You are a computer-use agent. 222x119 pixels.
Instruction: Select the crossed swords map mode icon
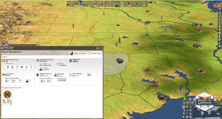coord(187,114)
